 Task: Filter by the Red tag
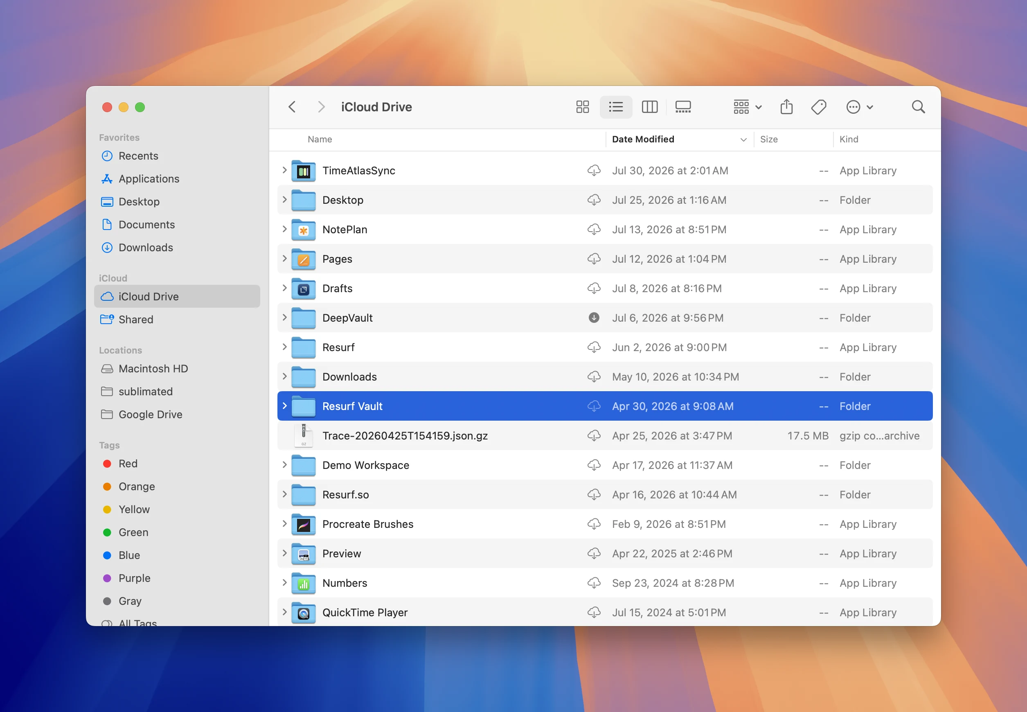[177, 464]
